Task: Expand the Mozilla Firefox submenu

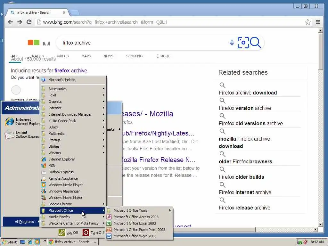Action: [73, 217]
